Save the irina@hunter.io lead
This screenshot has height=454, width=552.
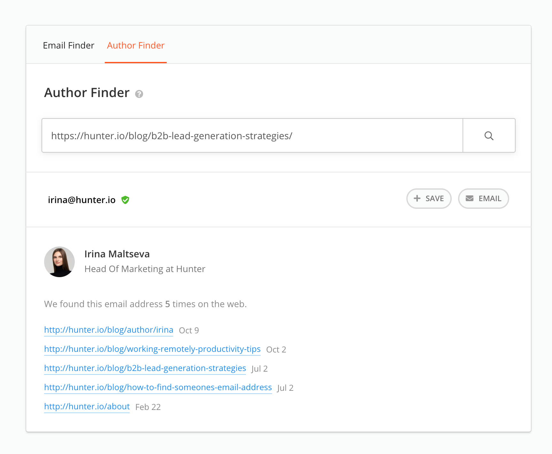(429, 199)
